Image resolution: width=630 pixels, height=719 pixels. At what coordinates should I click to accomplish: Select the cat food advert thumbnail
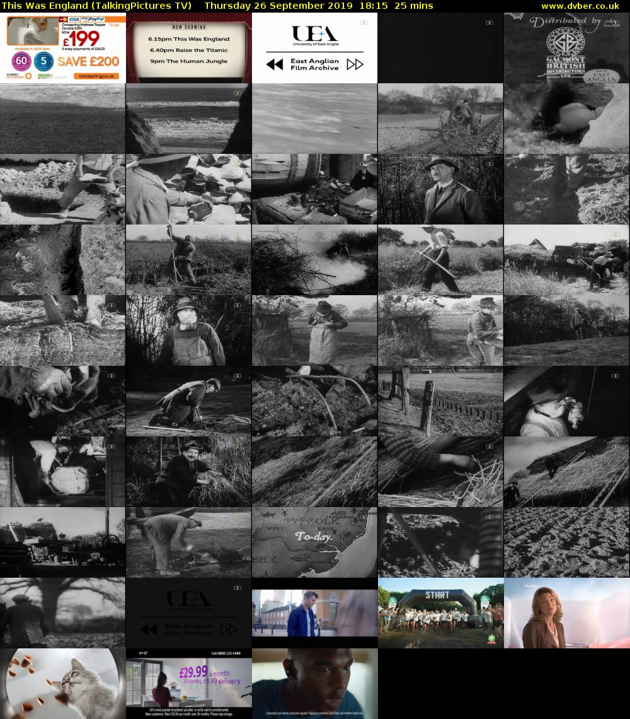62,684
